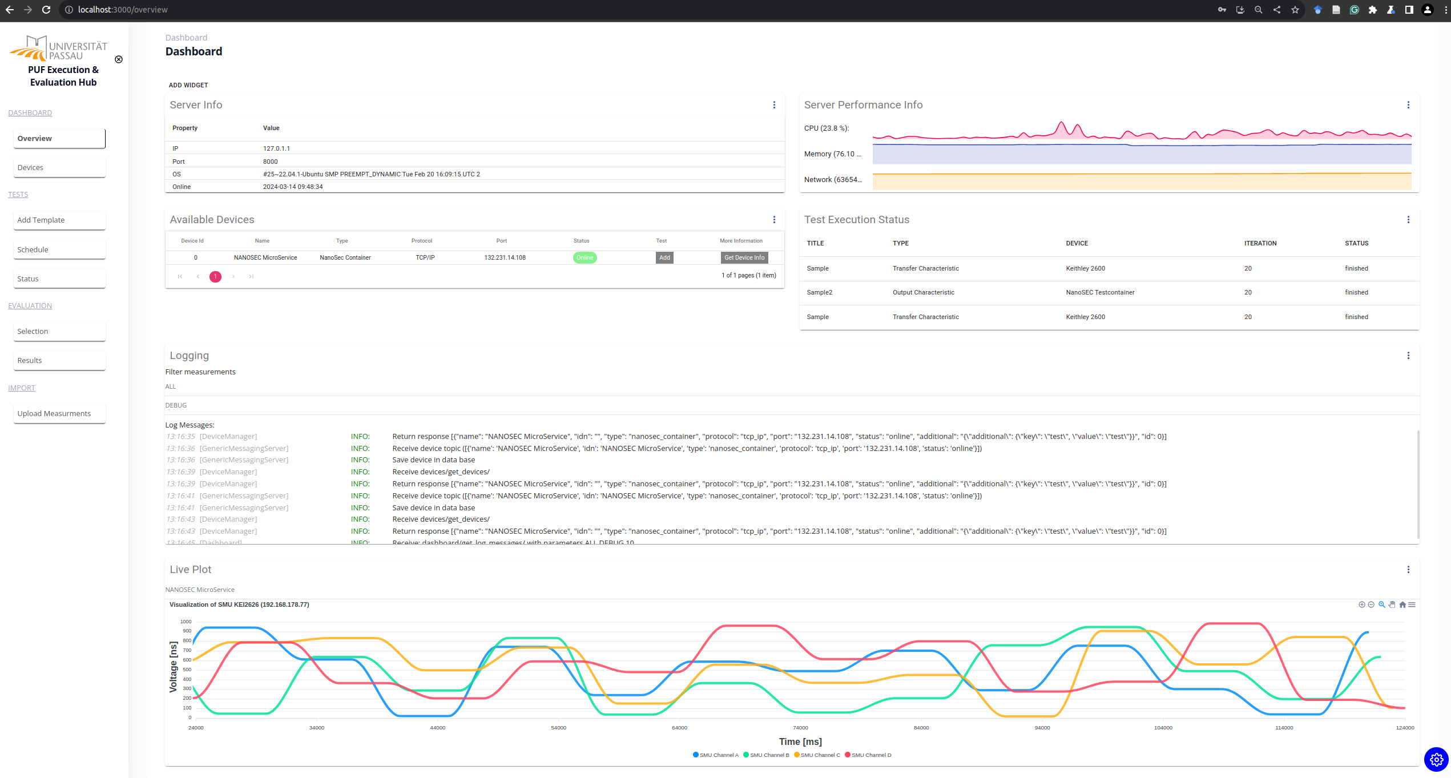1451x778 pixels.
Task: Collapse the sidebar with circled X icon
Action: click(x=119, y=59)
